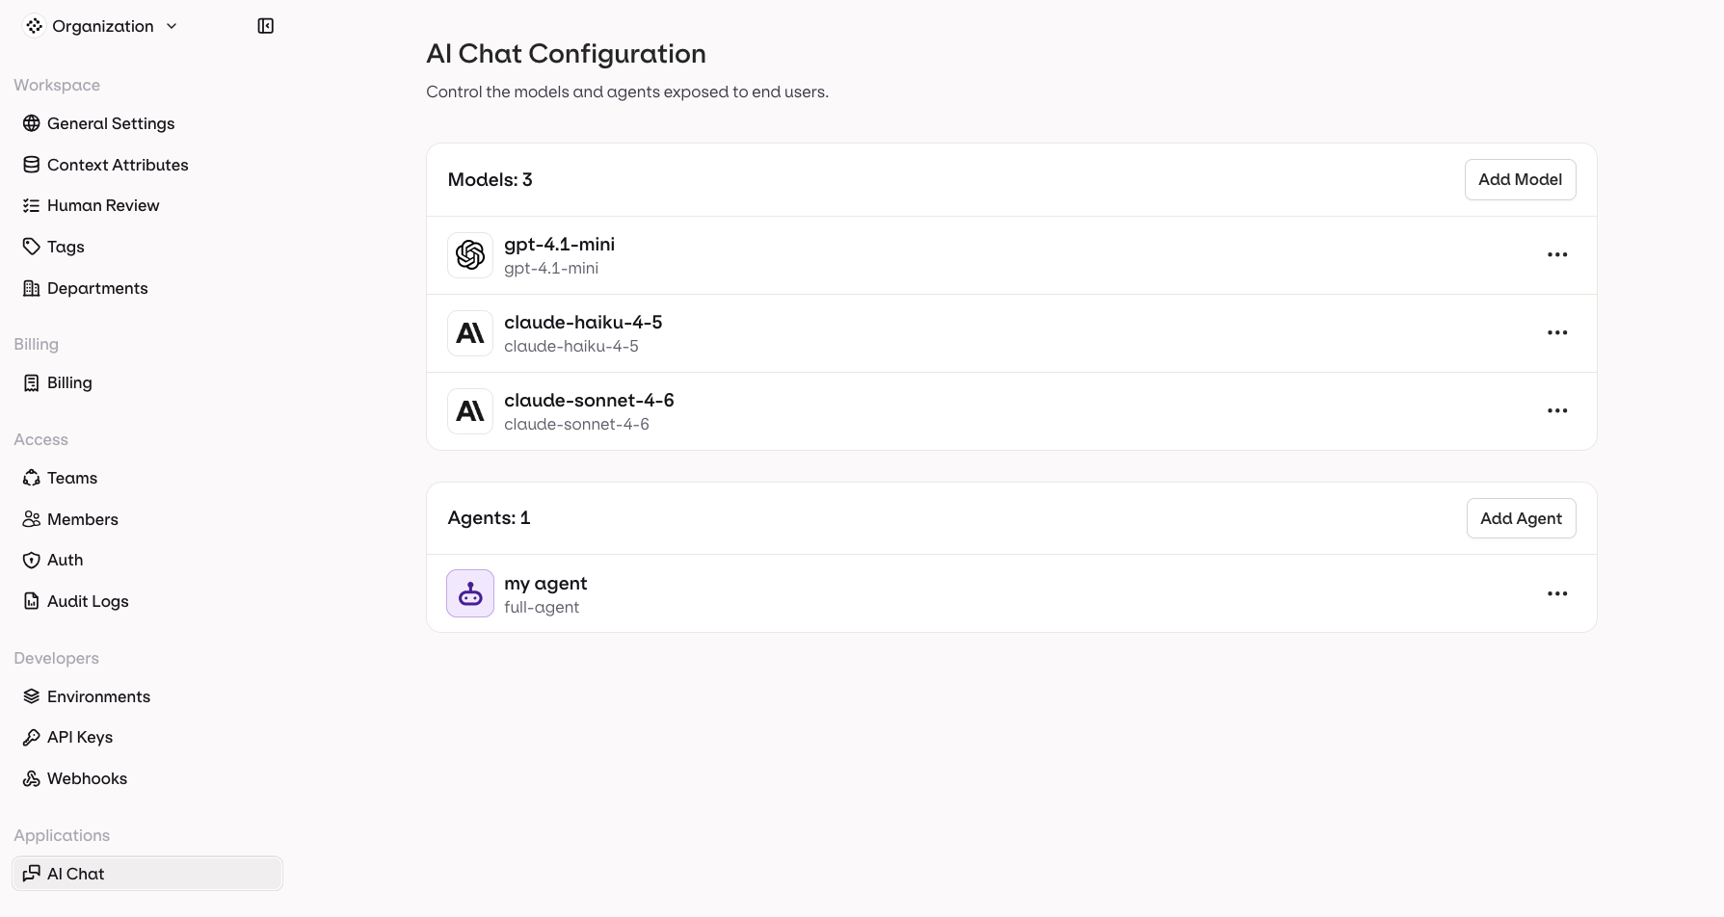Go to the Audit Logs section
Screen dimensions: 1724x917
[x=87, y=600]
